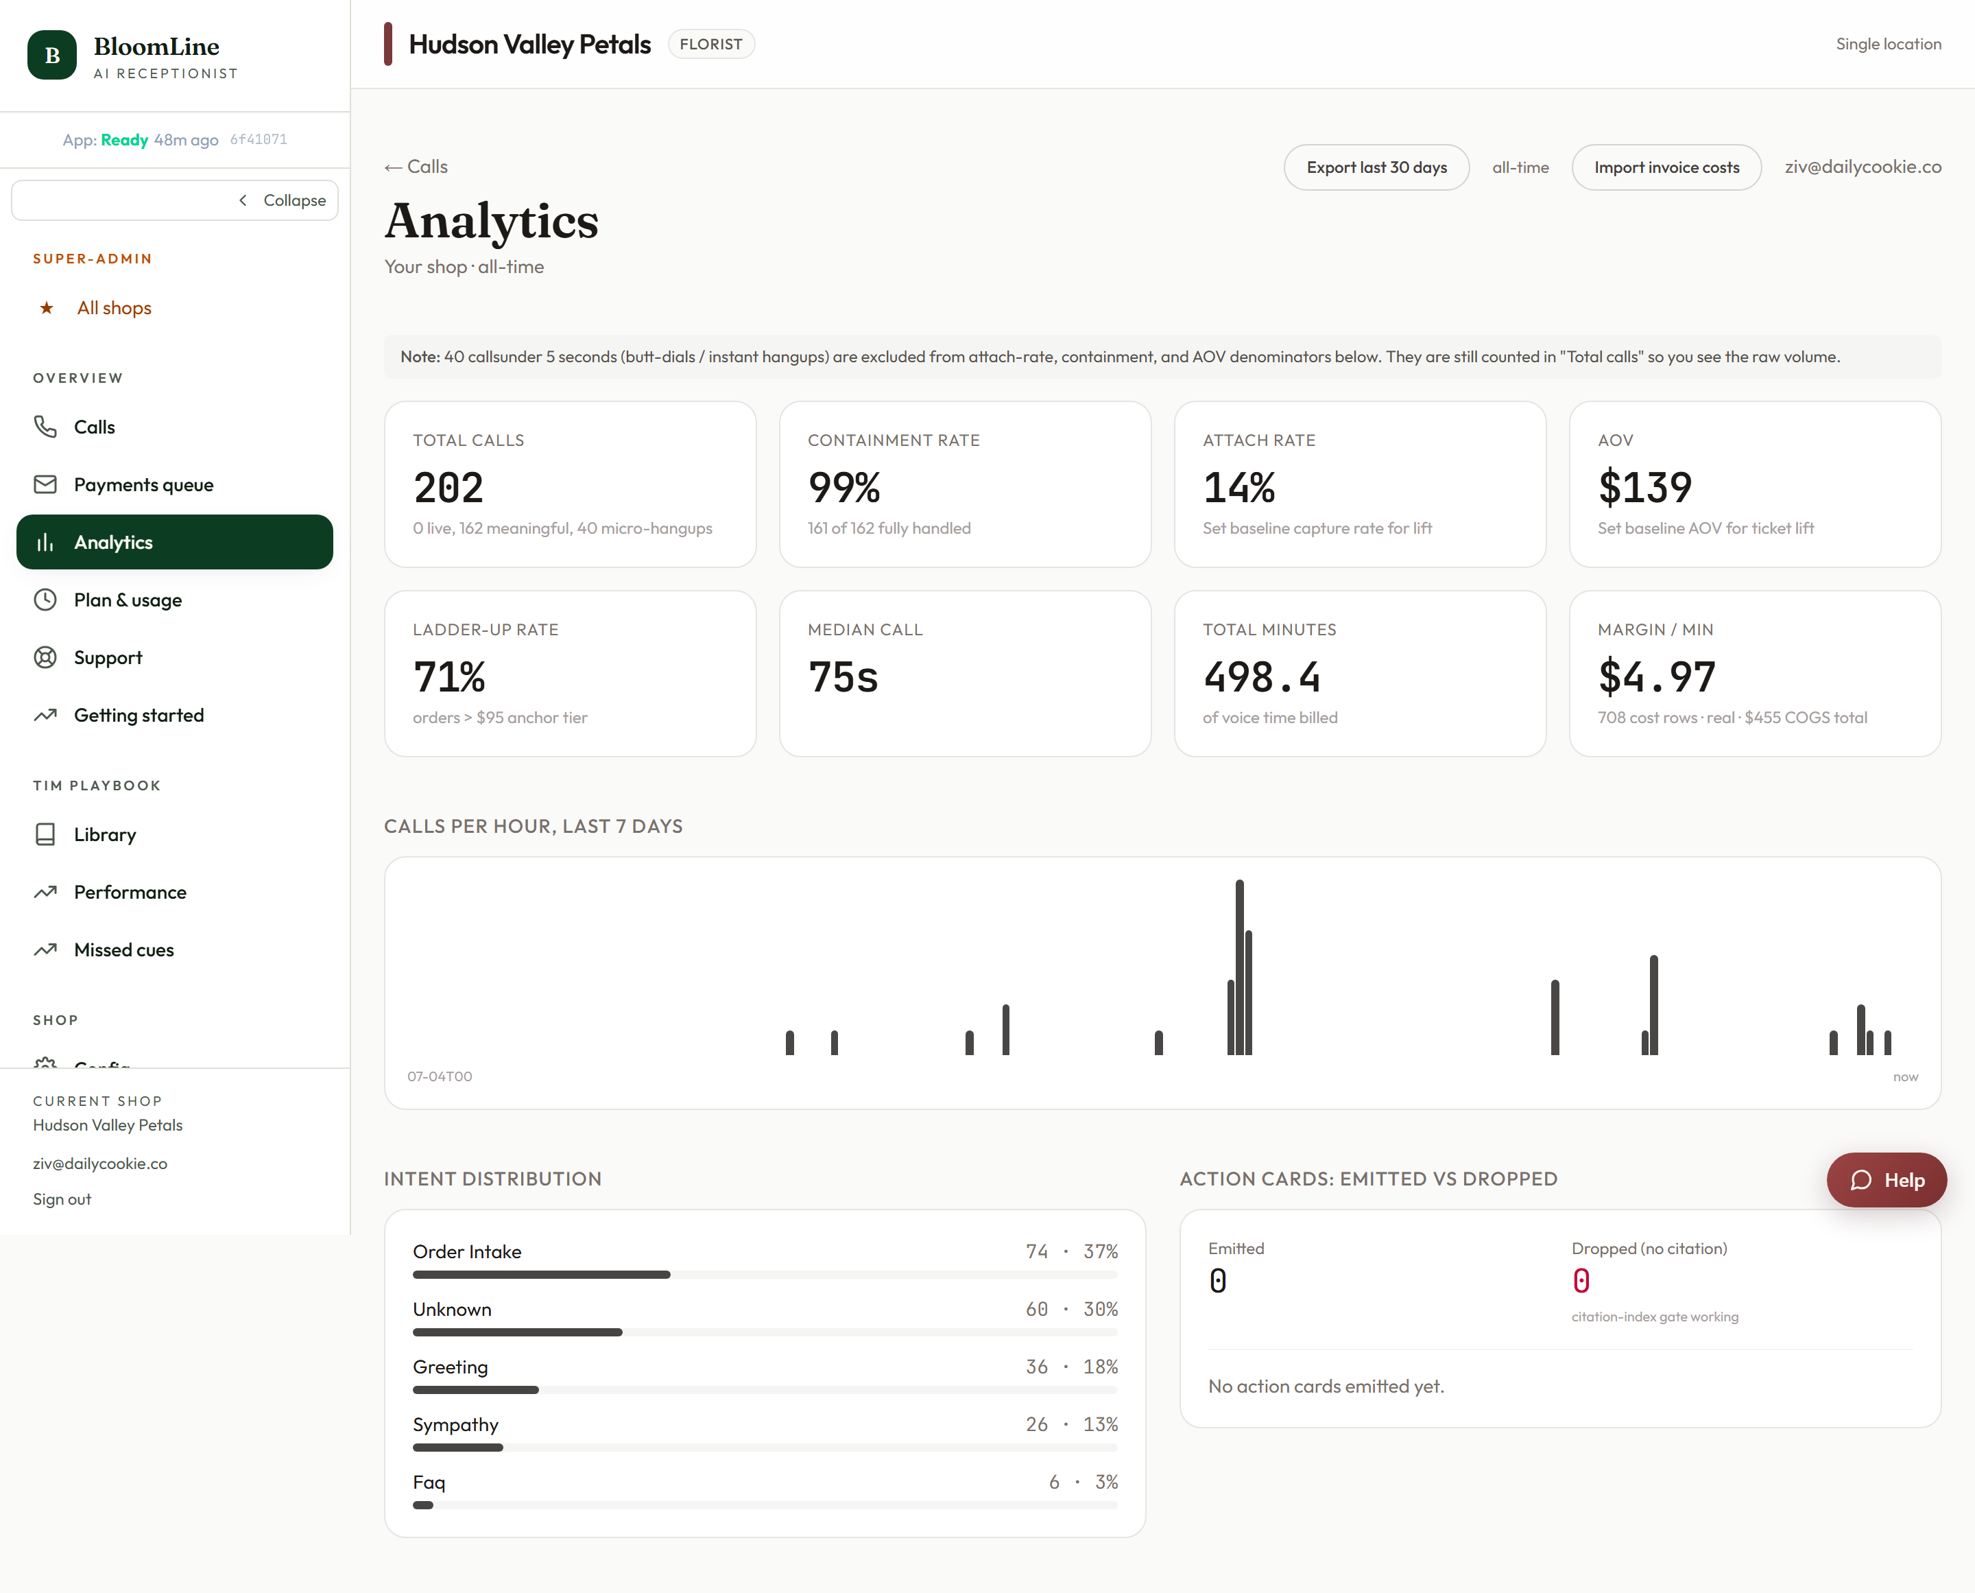Click the Order Intake progress bar
This screenshot has width=1975, height=1593.
765,1275
